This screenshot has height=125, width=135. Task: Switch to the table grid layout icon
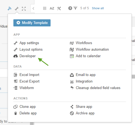click(x=45, y=8)
